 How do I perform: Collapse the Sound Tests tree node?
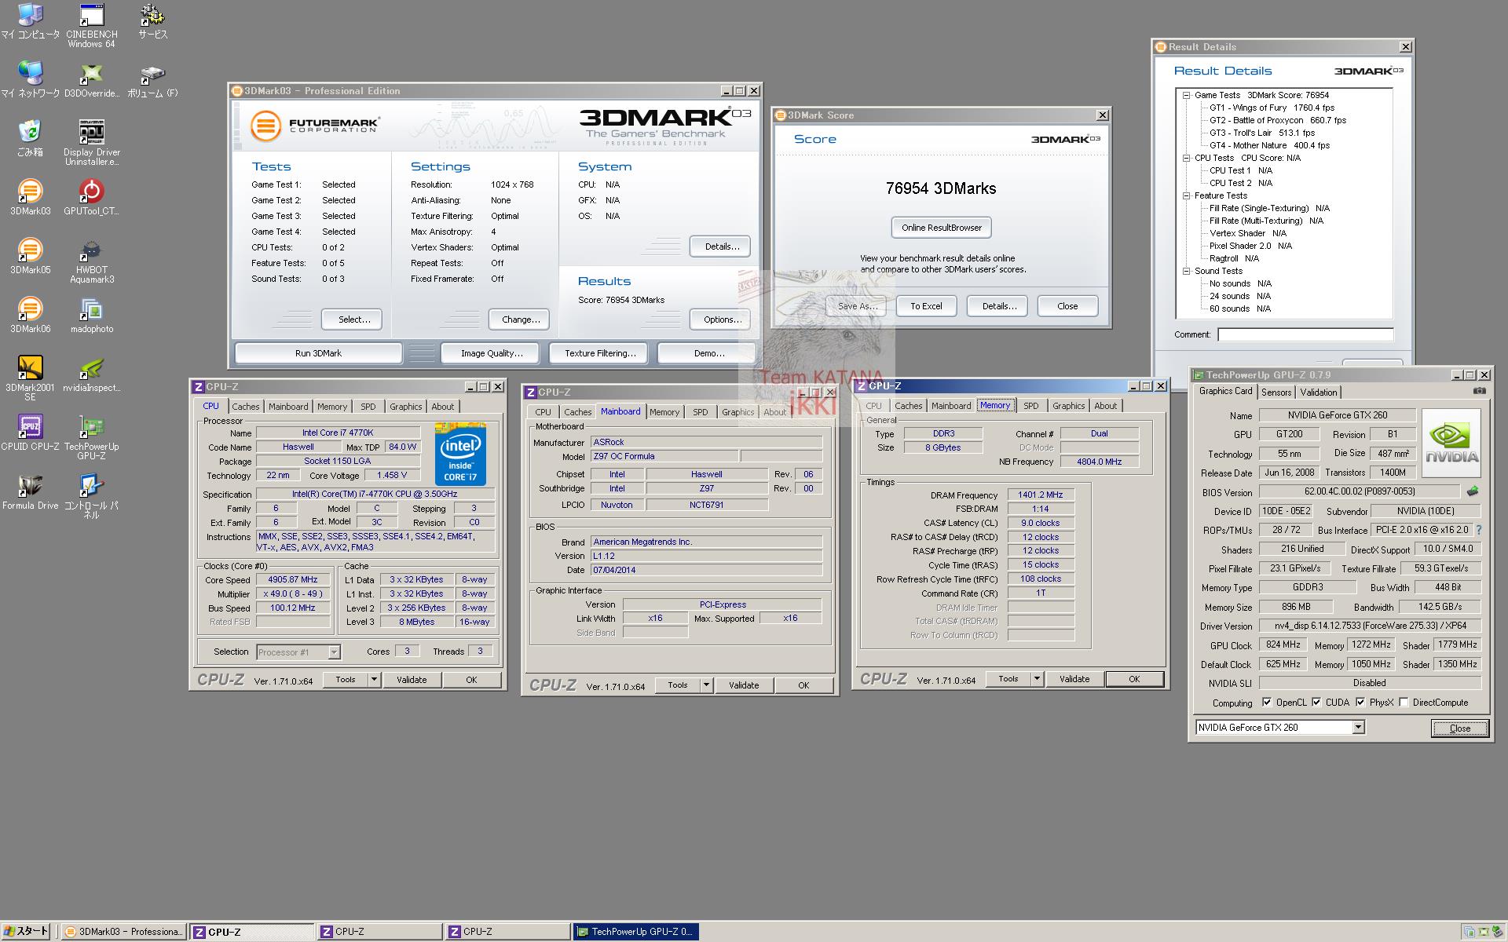[x=1186, y=271]
